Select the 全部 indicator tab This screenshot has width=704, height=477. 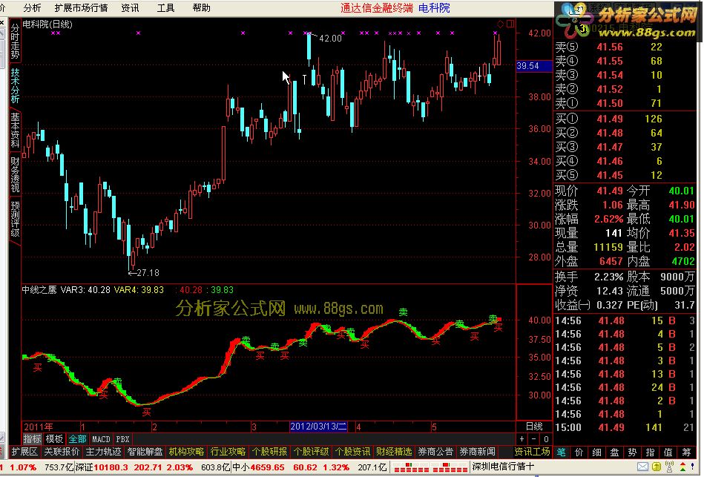(78, 439)
